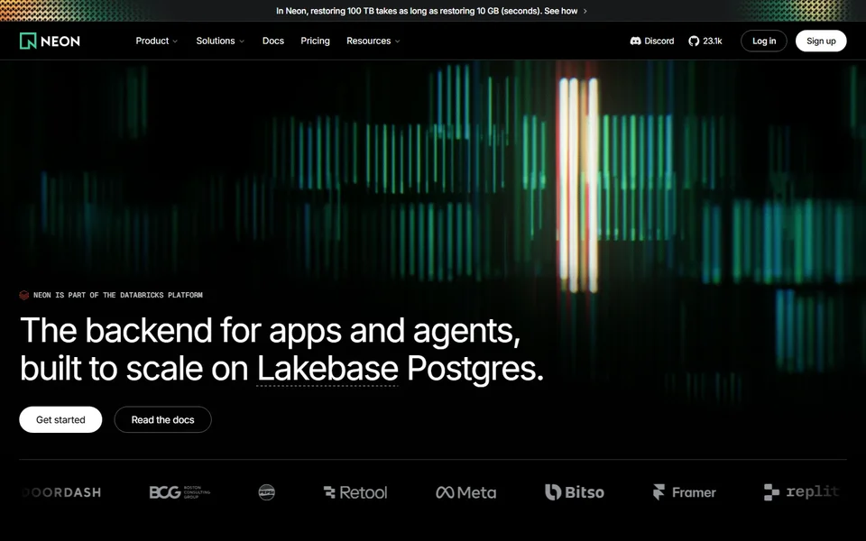Image resolution: width=866 pixels, height=541 pixels.
Task: Click the DoorDash logo
Action: point(62,492)
